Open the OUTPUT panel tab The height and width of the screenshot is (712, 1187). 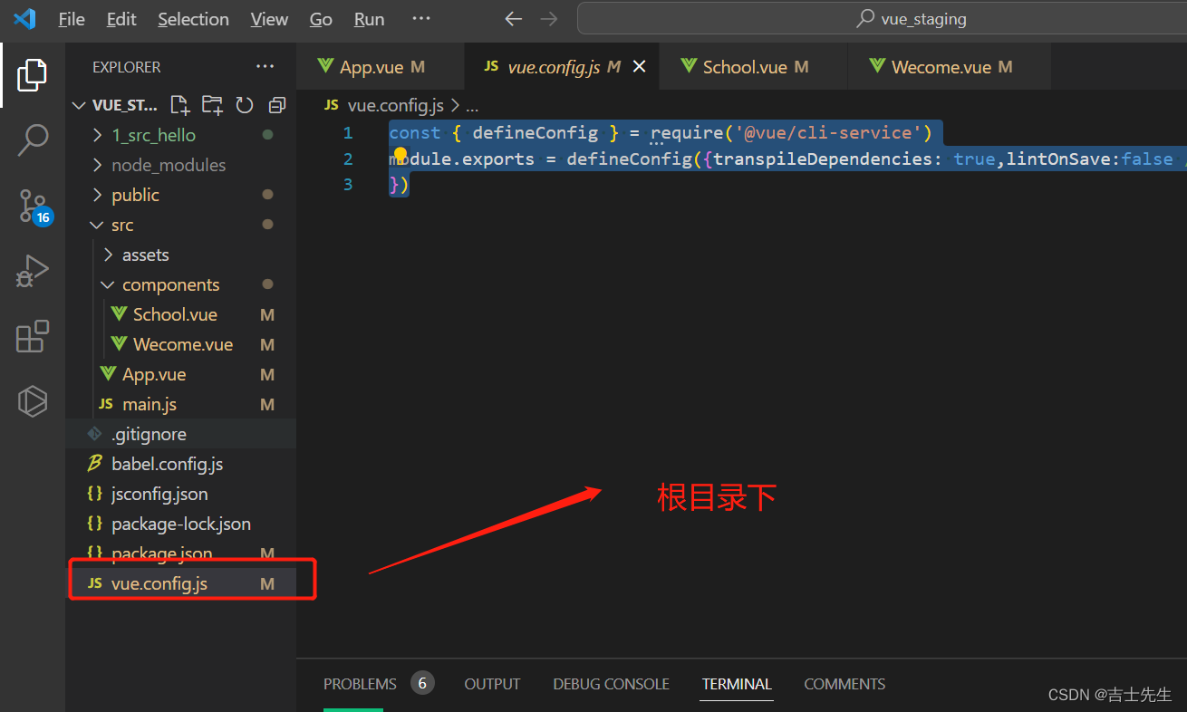tap(492, 684)
